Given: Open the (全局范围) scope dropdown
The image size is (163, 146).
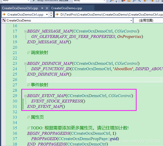Looking at the screenshot, I should click(148, 20).
